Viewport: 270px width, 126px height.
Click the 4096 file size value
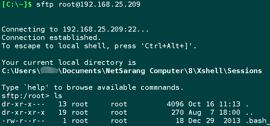point(175,104)
